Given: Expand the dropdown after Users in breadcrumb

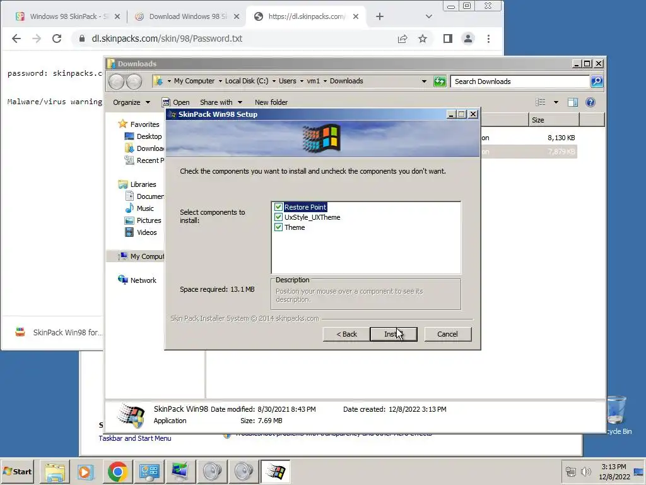Looking at the screenshot, I should click(x=302, y=81).
